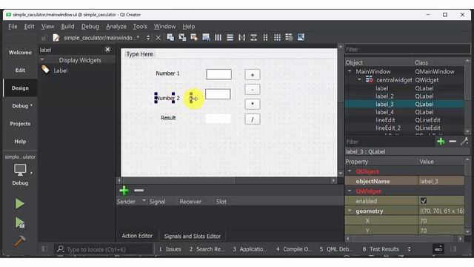474x267 pixels.
Task: Click the locked file icon in toolbar
Action: tap(44, 38)
